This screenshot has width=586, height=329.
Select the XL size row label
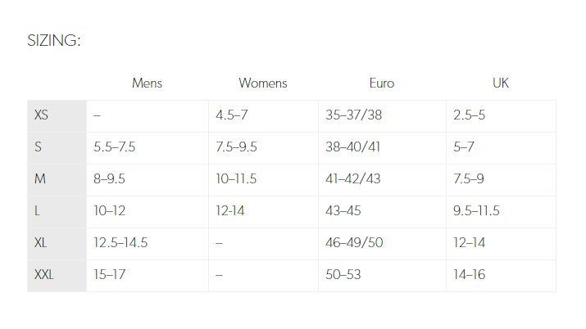42,243
